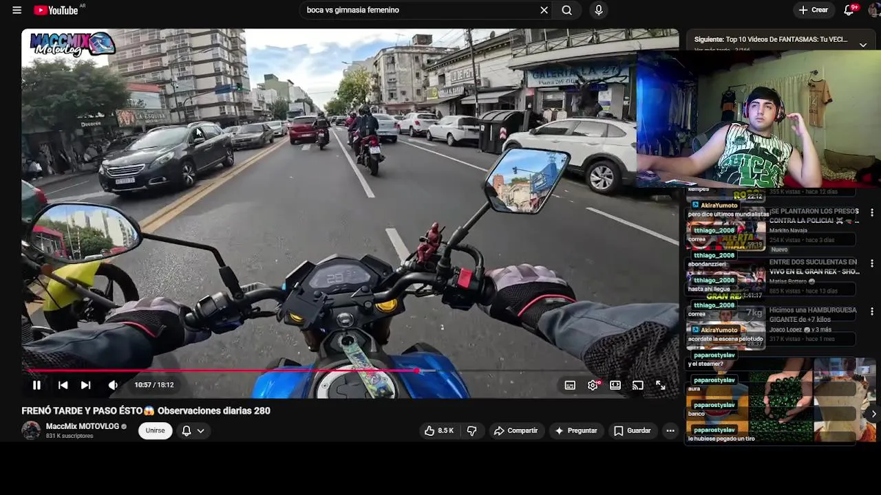Like the video with 8.5 K
Viewport: 881px width, 495px height.
pyautogui.click(x=439, y=430)
